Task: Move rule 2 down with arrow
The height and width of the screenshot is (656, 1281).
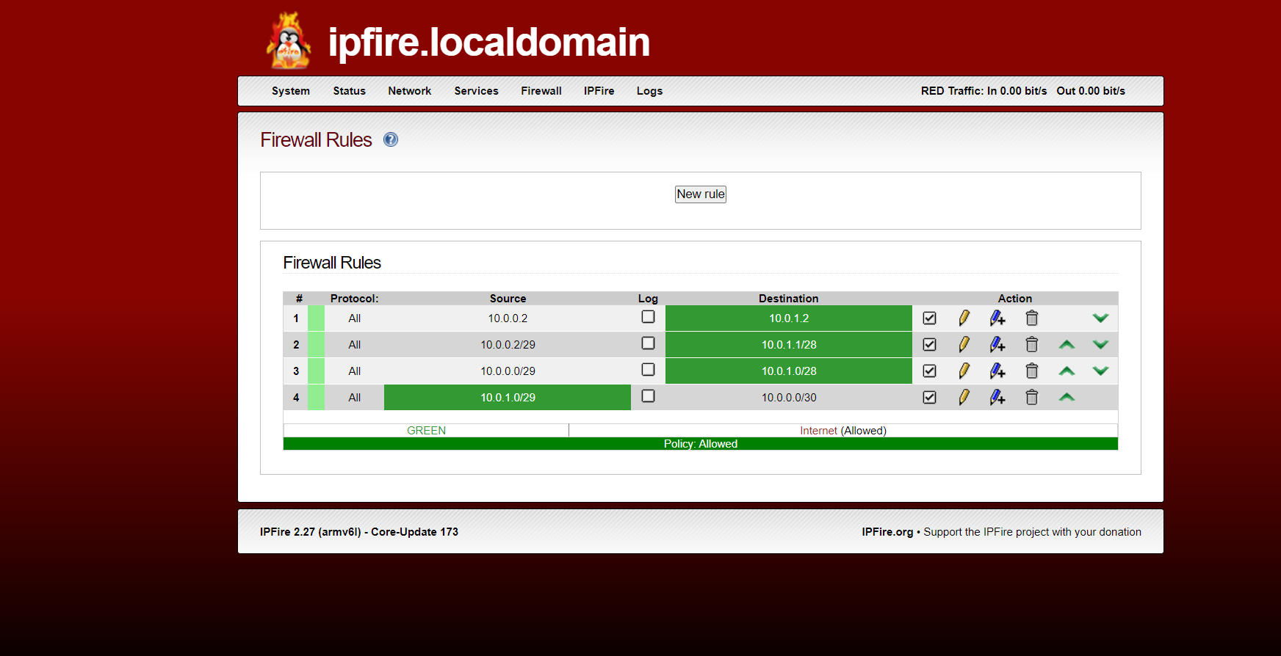Action: (1100, 344)
